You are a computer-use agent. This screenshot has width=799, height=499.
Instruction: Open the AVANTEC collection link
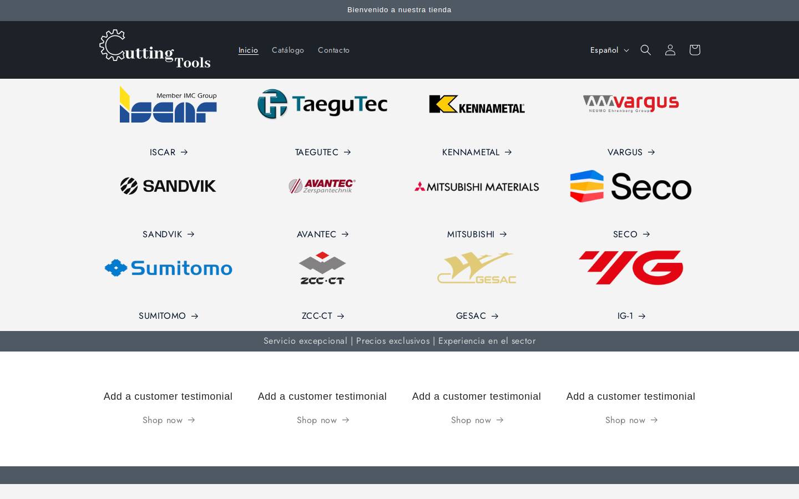323,234
